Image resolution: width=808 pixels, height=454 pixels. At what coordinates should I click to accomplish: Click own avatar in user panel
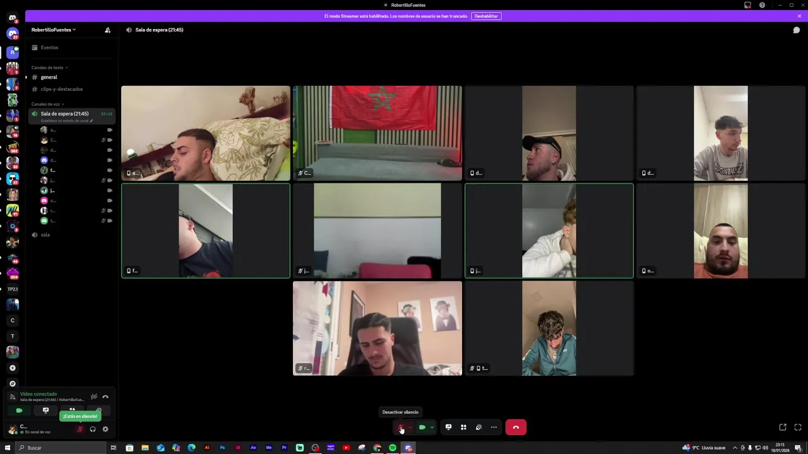pyautogui.click(x=12, y=429)
